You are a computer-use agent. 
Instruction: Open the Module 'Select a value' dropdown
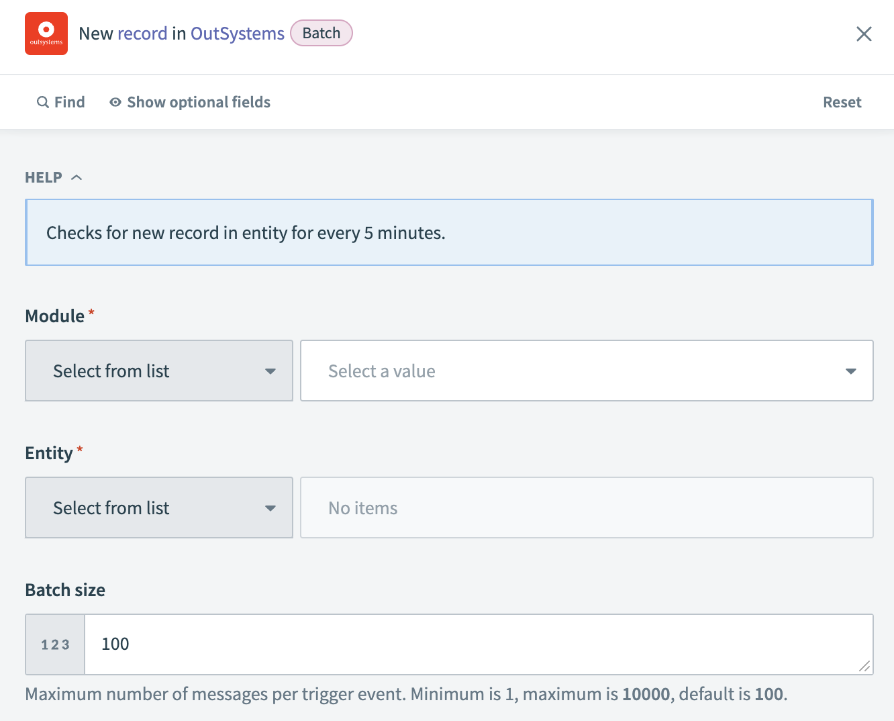click(587, 371)
